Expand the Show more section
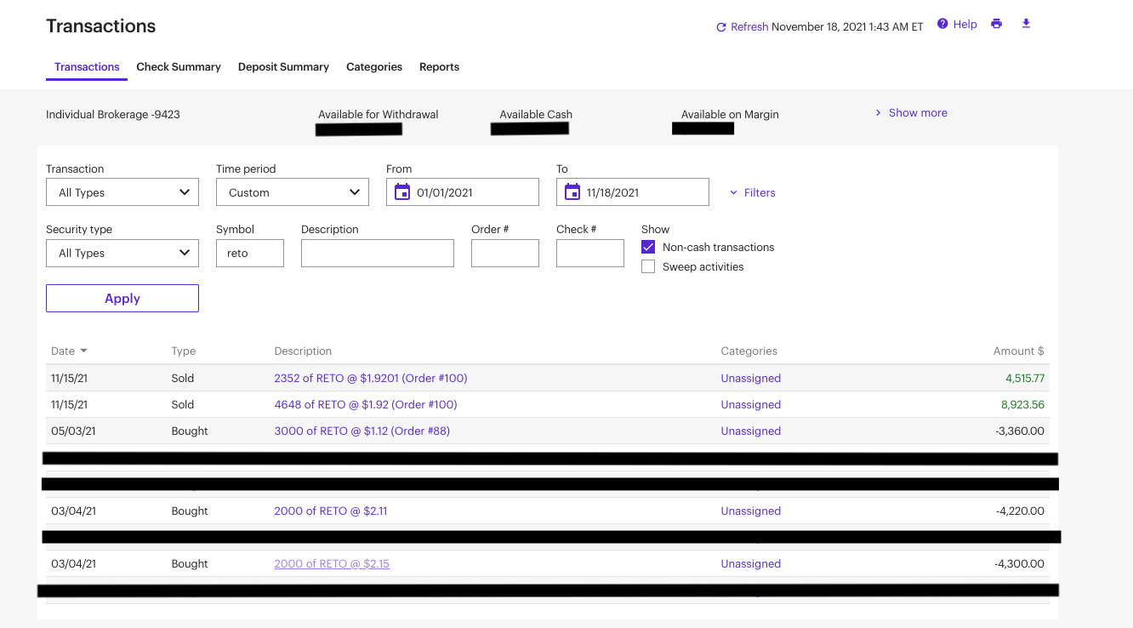This screenshot has height=628, width=1133. (911, 113)
